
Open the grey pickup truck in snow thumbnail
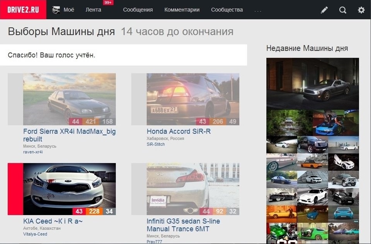point(344,180)
